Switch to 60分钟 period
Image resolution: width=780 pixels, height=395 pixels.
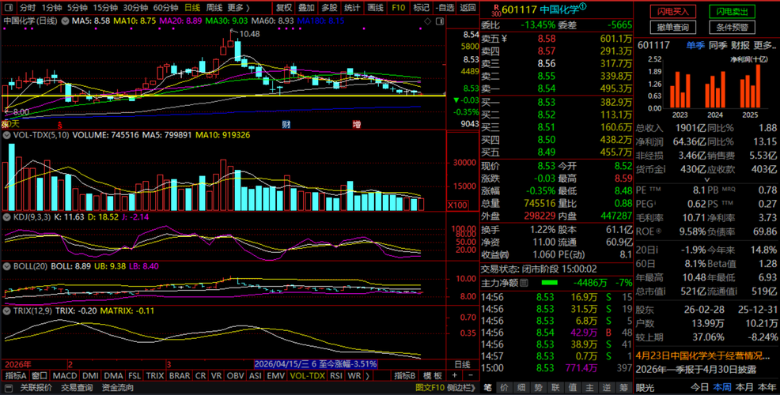[x=165, y=8]
